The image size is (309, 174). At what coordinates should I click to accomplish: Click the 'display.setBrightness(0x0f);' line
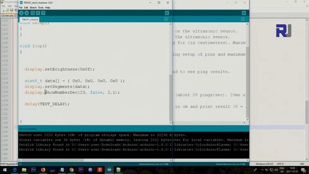[59, 69]
